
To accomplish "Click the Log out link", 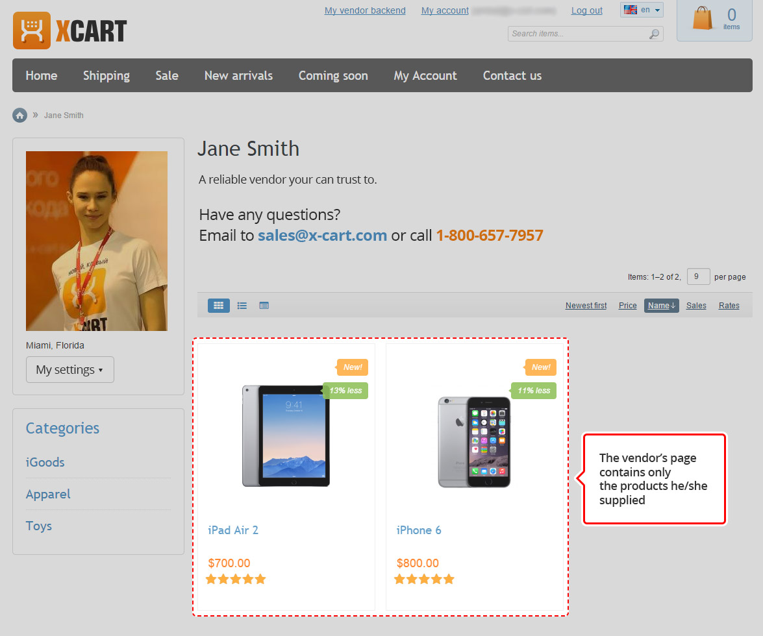I will [x=586, y=10].
